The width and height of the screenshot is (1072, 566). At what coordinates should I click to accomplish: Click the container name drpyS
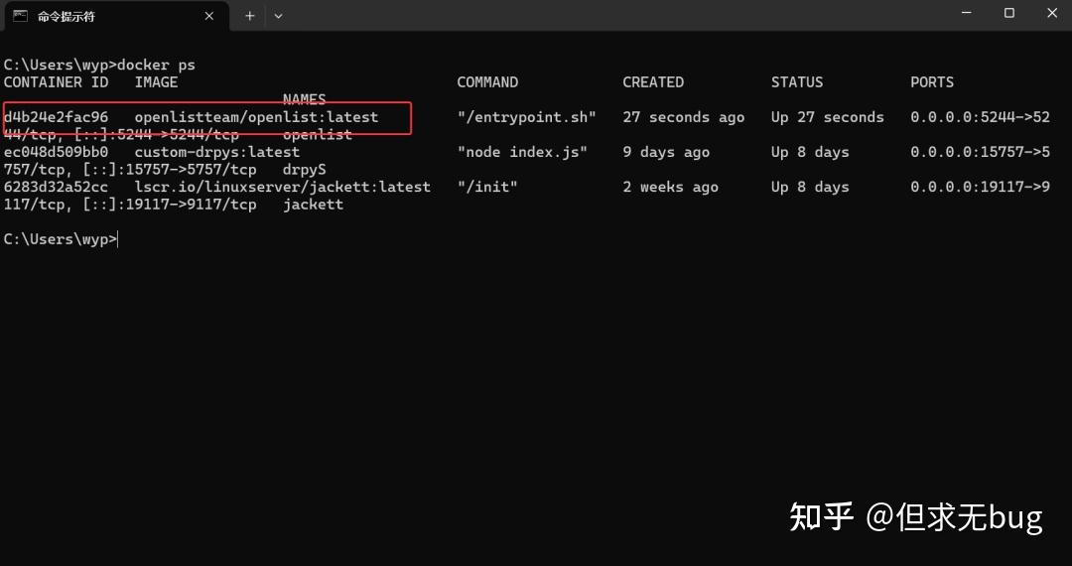click(x=305, y=170)
